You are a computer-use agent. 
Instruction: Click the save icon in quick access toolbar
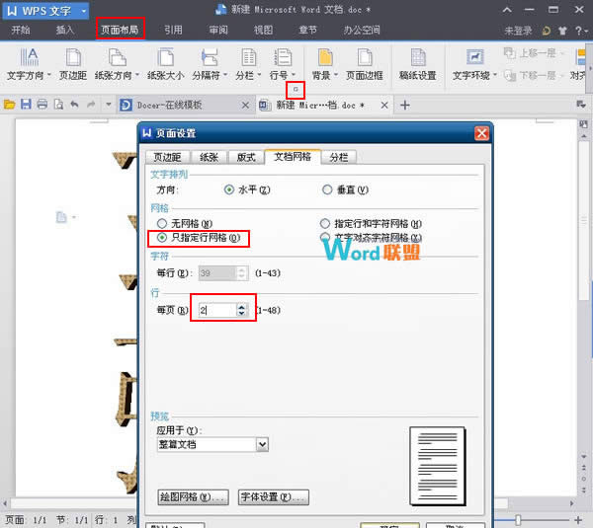coord(27,105)
